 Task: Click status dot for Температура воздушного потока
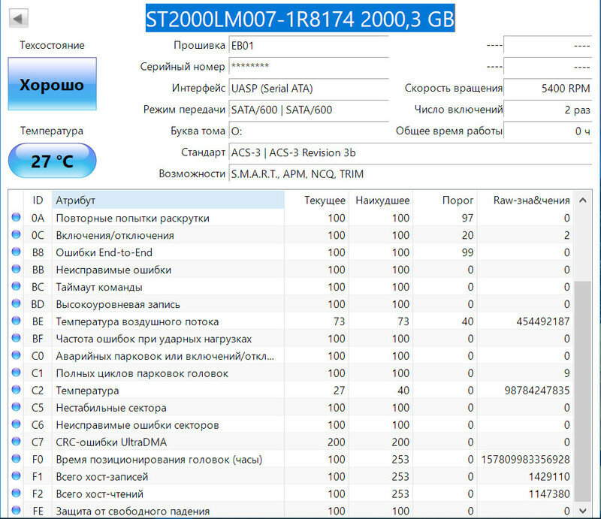(x=16, y=321)
